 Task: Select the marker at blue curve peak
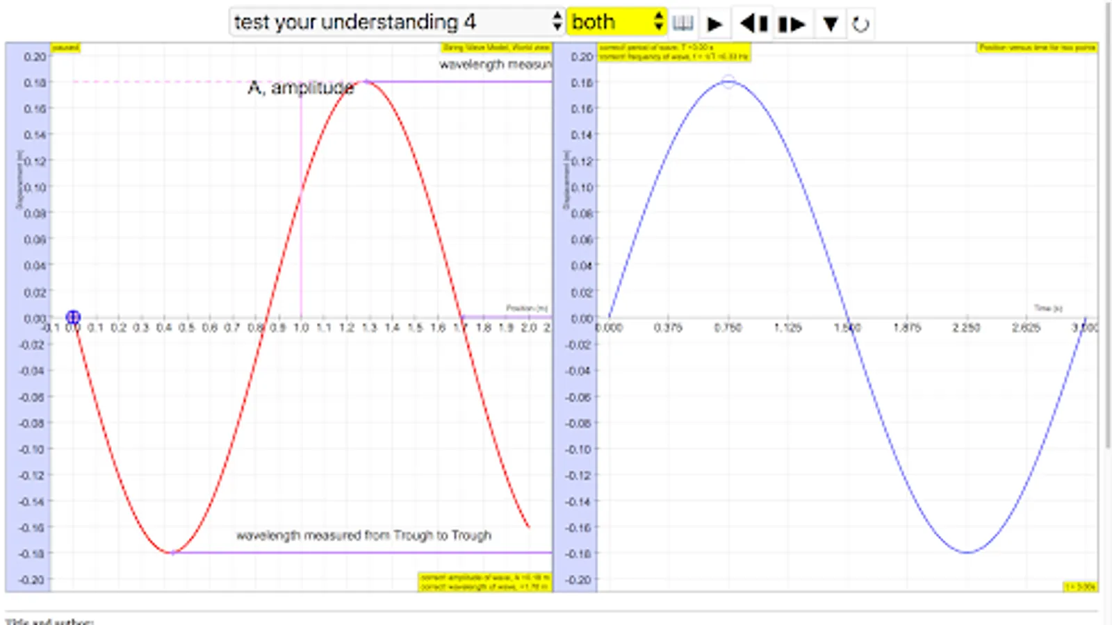[x=728, y=82]
